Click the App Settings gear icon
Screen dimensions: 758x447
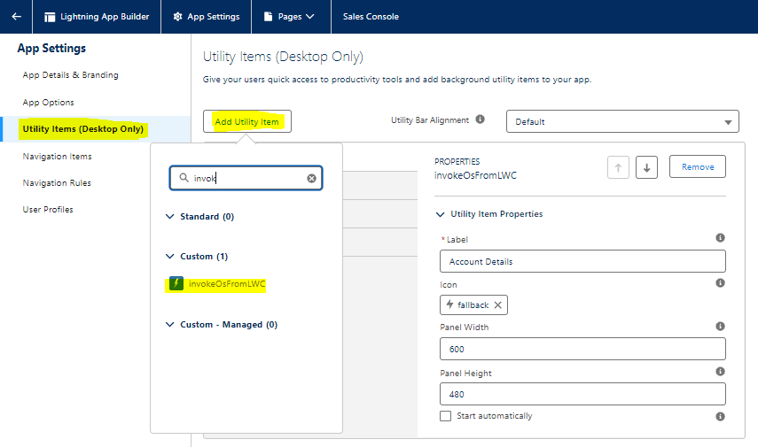(178, 17)
